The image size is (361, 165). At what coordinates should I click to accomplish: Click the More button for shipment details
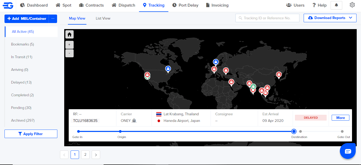click(340, 118)
